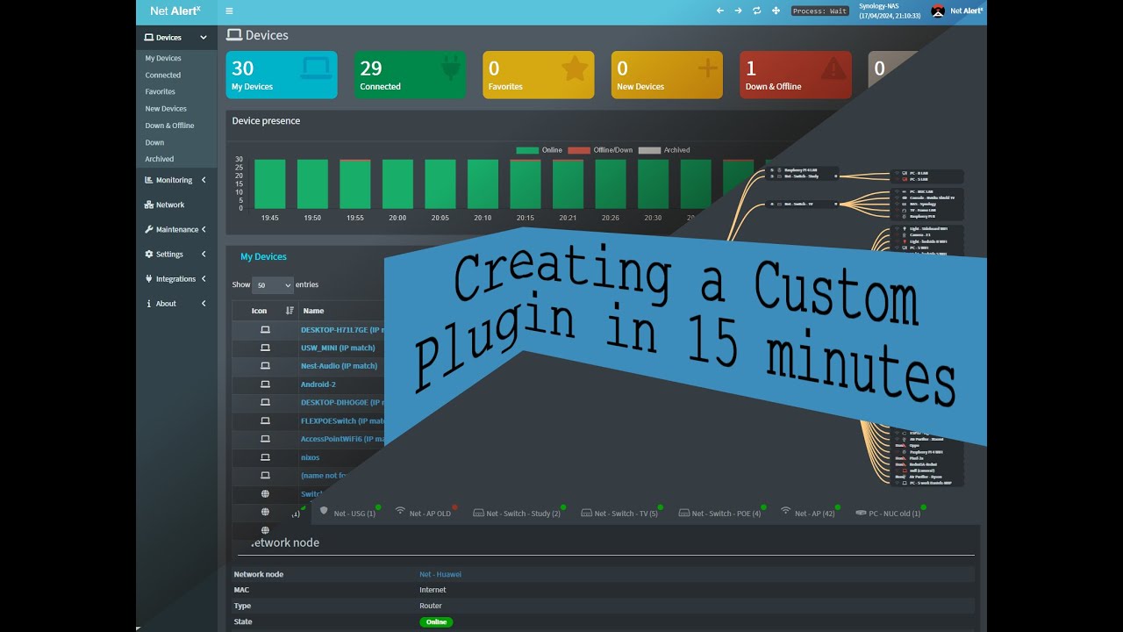Click laptop icon in USW_MINI row
Viewport: 1123px width, 632px height.
265,348
